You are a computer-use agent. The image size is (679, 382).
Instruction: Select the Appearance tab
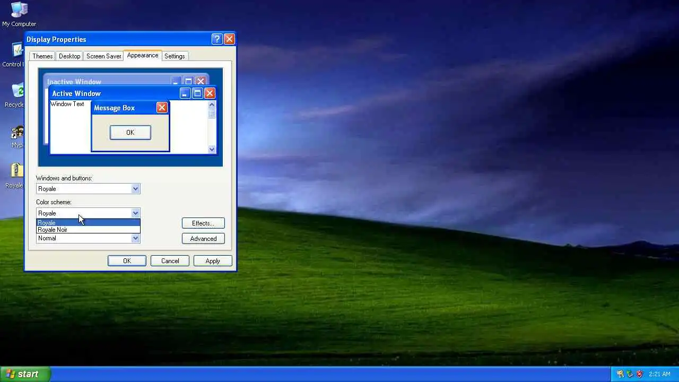tap(143, 55)
